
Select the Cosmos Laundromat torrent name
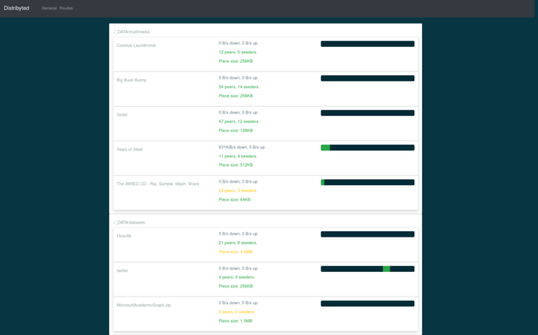pos(136,45)
